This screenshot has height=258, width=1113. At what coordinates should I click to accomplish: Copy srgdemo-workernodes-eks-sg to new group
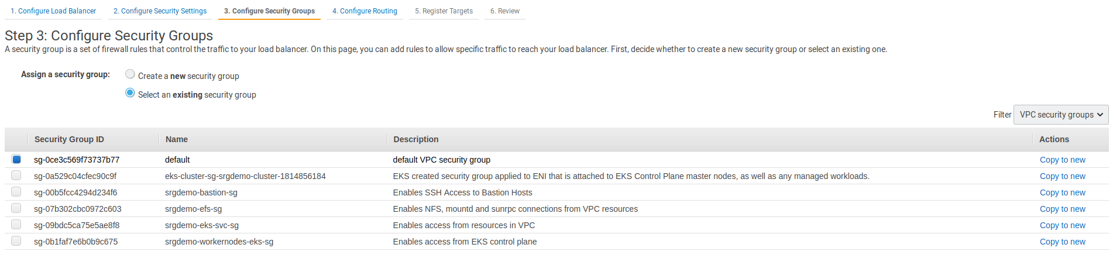[1062, 242]
